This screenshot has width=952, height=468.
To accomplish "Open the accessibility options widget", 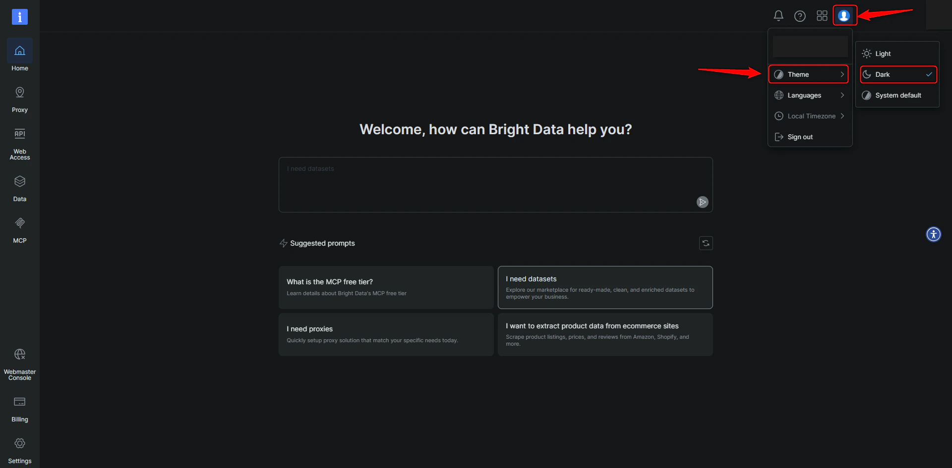I will pyautogui.click(x=933, y=234).
